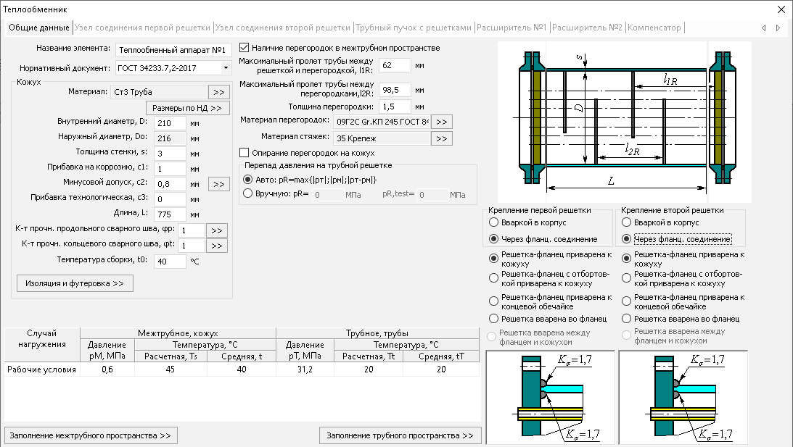Select Через фланц. соединение for first решетка
The width and height of the screenshot is (793, 447).
pyautogui.click(x=493, y=239)
